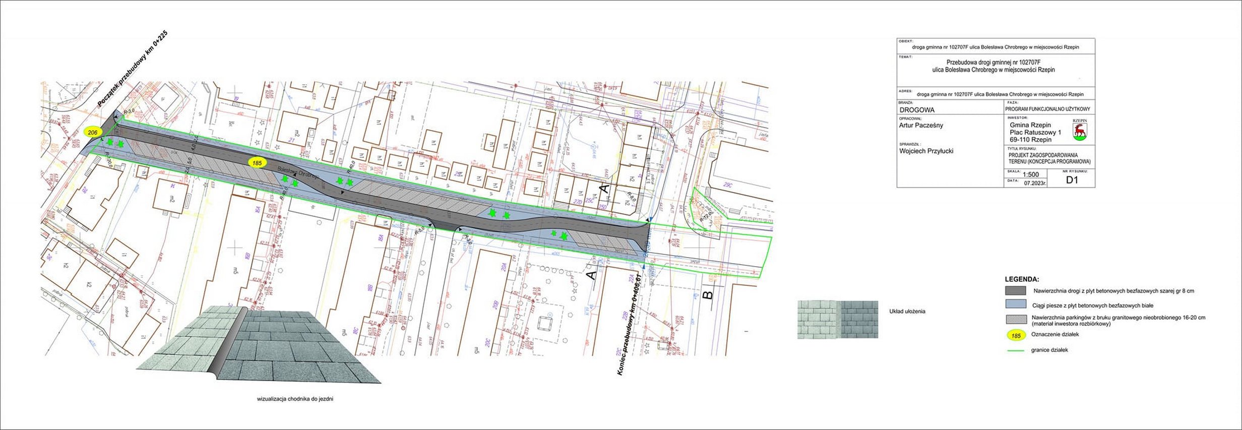Select the yellow parcel marker 206

point(93,132)
